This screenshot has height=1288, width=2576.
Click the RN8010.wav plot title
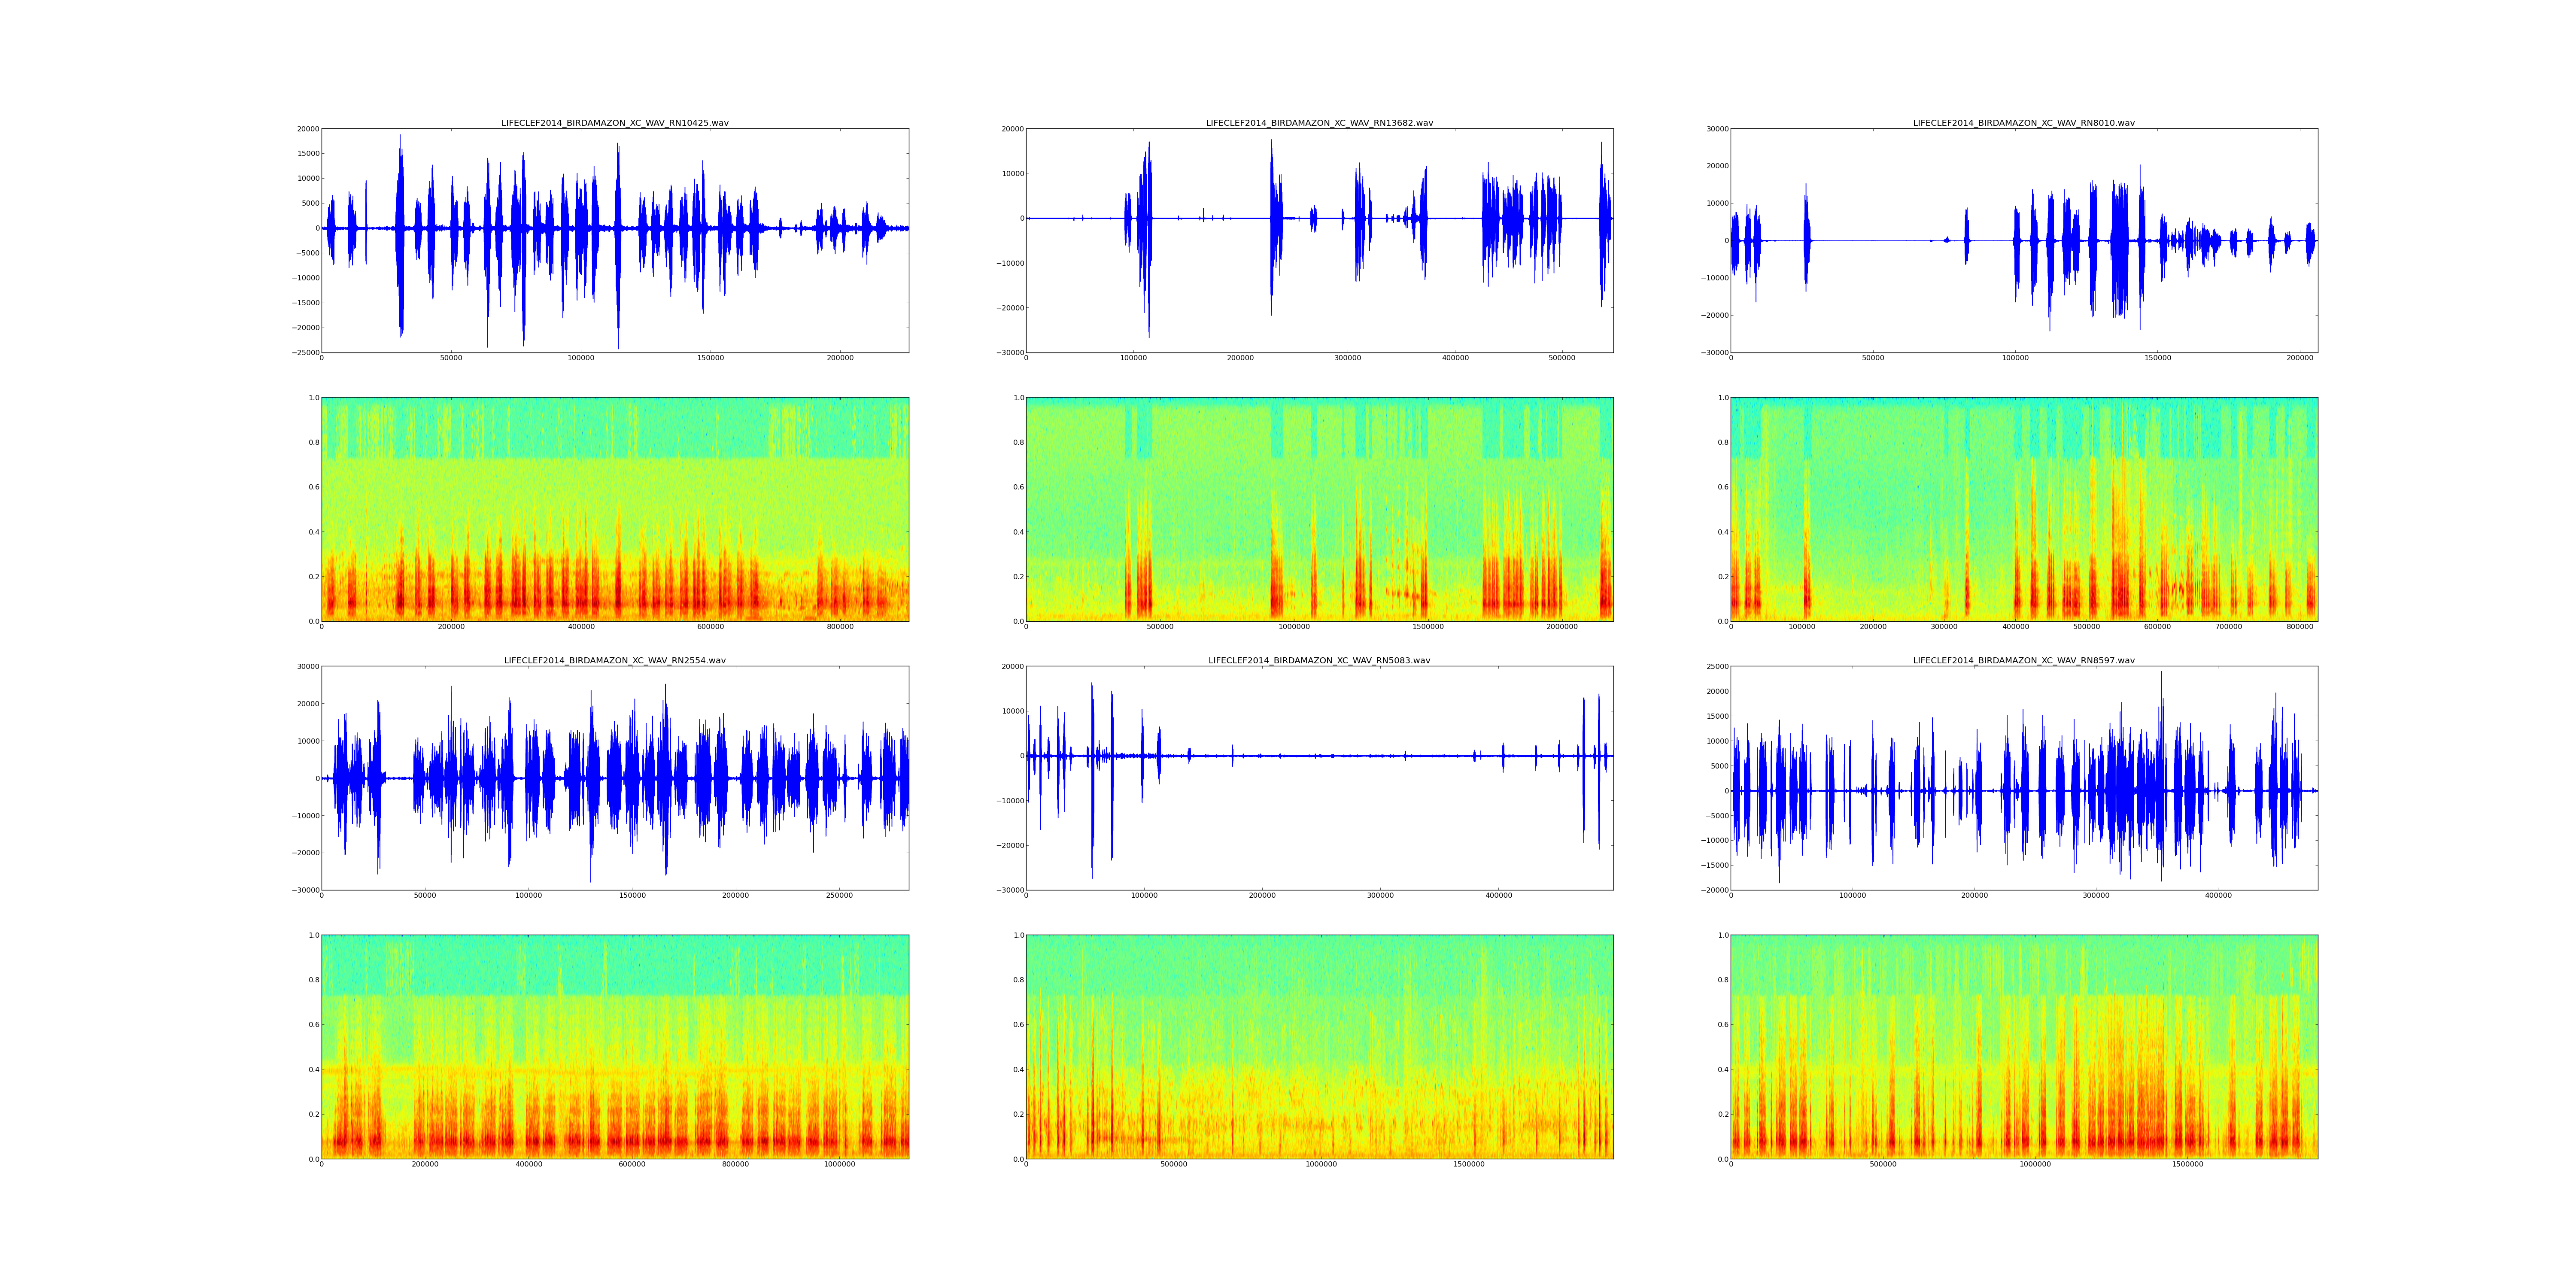point(2023,123)
